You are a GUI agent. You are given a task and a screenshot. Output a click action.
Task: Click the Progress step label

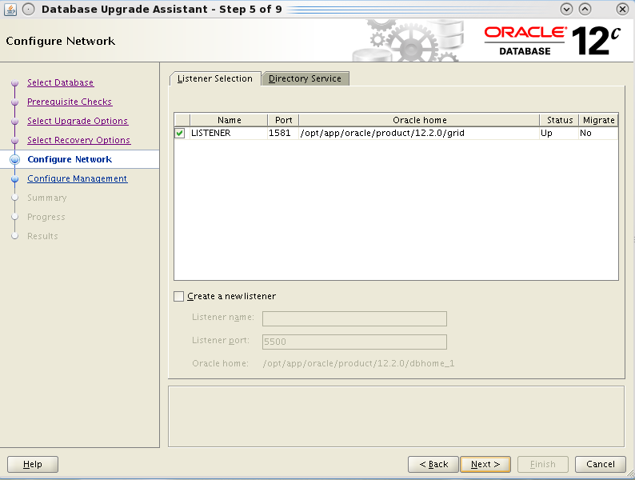tap(46, 217)
